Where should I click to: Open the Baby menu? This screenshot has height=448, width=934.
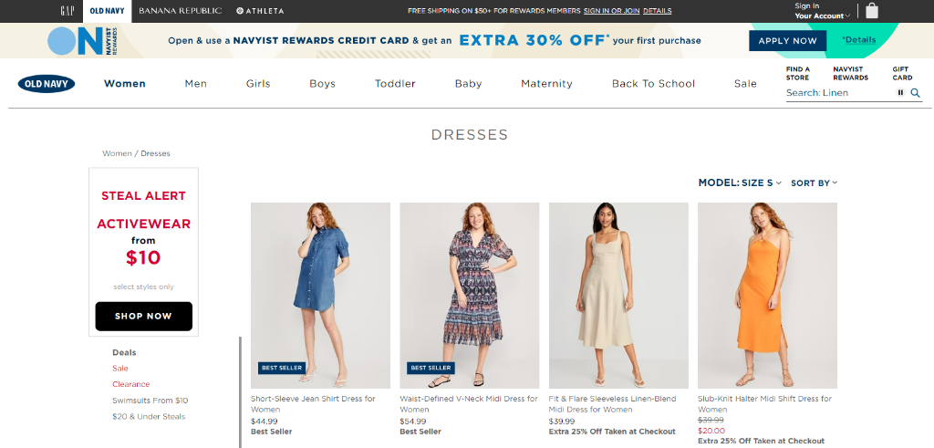[x=468, y=84]
